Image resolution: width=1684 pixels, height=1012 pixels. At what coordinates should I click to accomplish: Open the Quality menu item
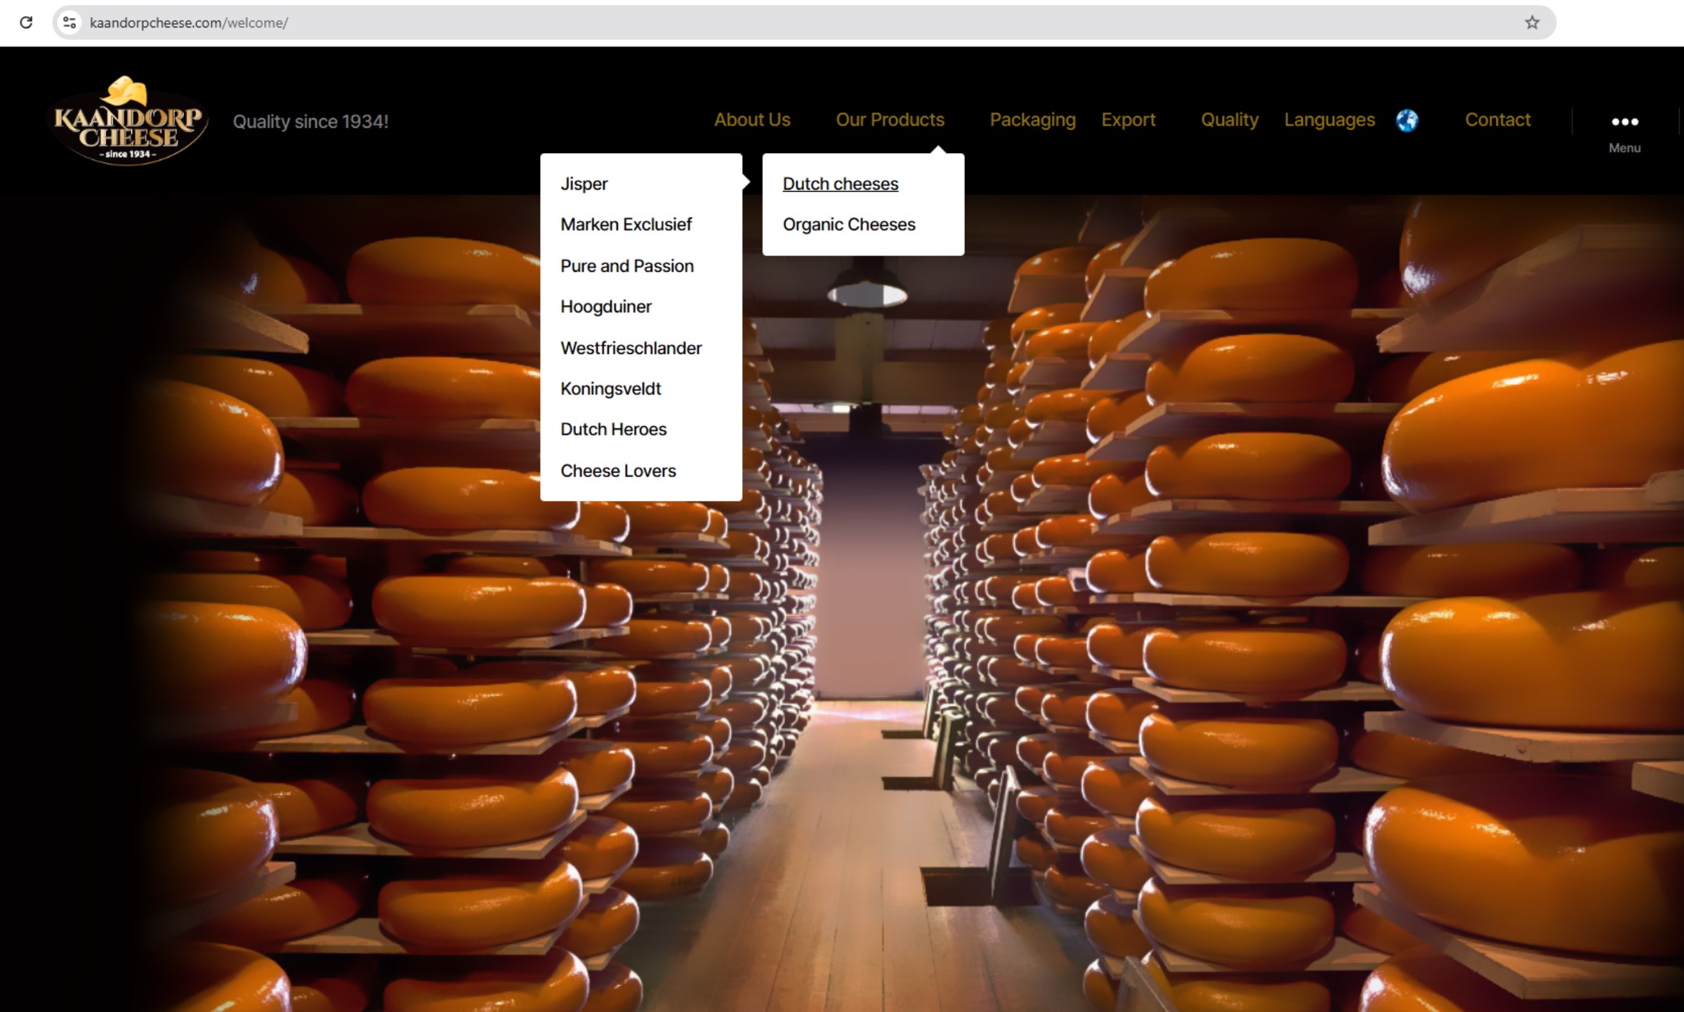pyautogui.click(x=1229, y=120)
